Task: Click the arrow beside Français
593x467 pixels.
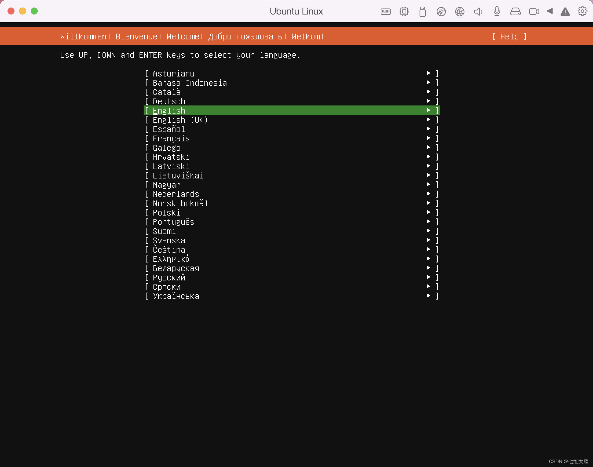Action: (x=429, y=138)
